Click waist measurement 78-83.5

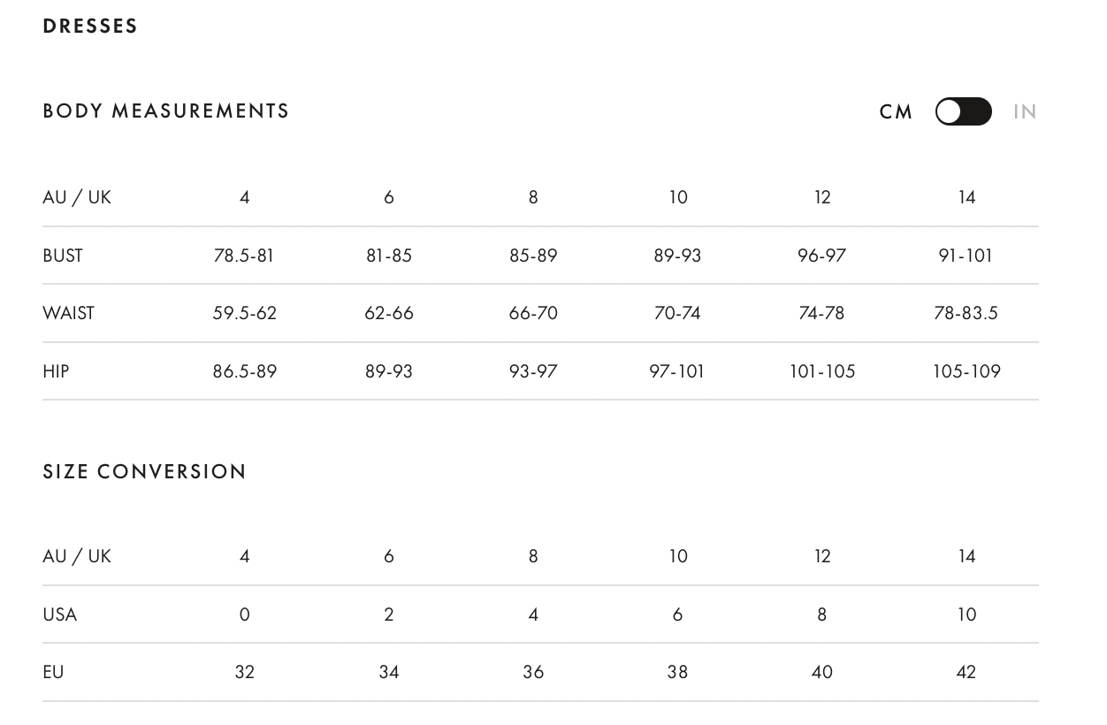966,313
